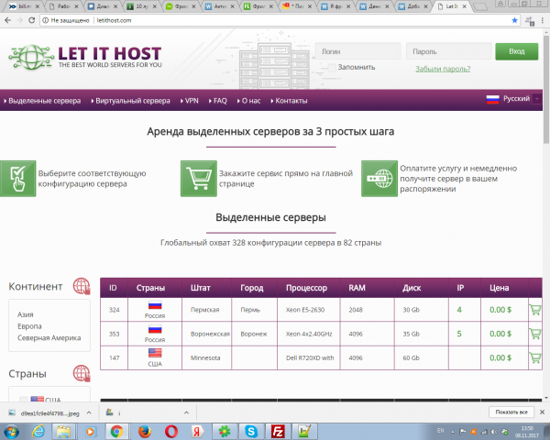Open ICQ flower icon in taskbar

[225, 432]
